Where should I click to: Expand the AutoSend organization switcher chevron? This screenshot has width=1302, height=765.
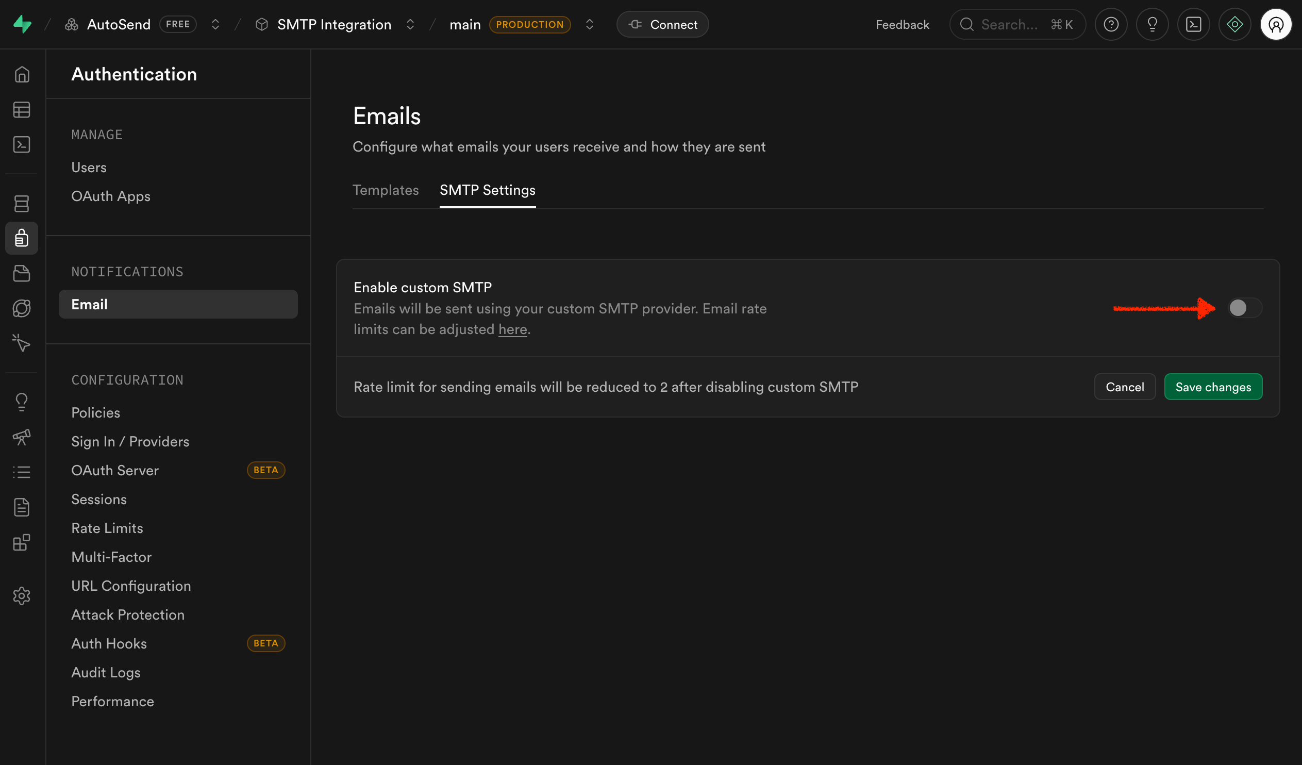click(215, 24)
